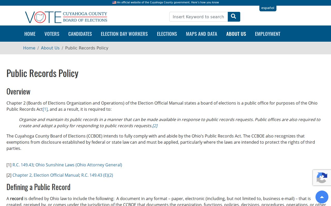Open Chapter 2, Election Official Manual link
Viewport: 331px width, 206px height.
46,175
